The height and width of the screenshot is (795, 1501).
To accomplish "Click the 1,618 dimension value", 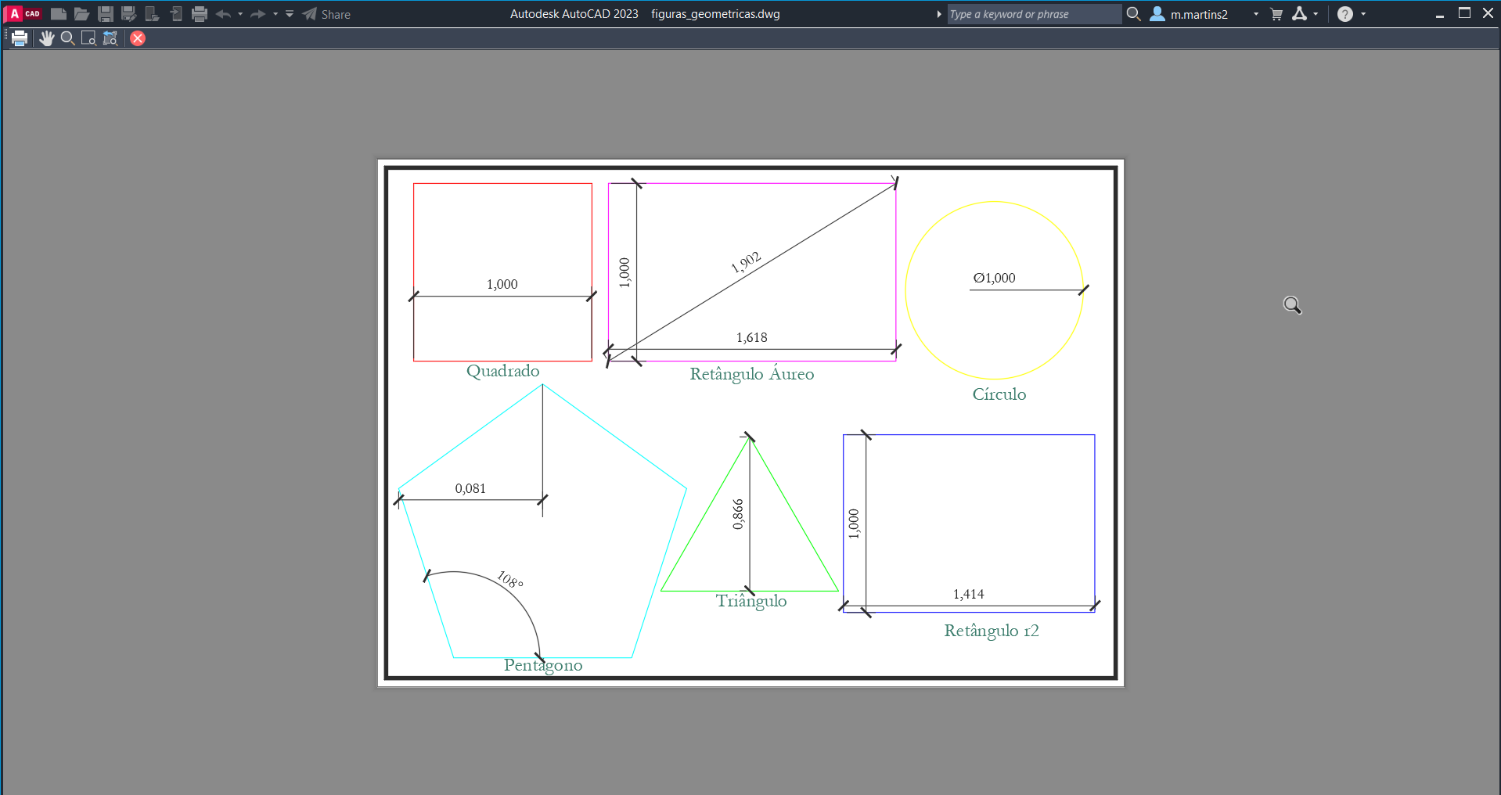I will point(752,337).
